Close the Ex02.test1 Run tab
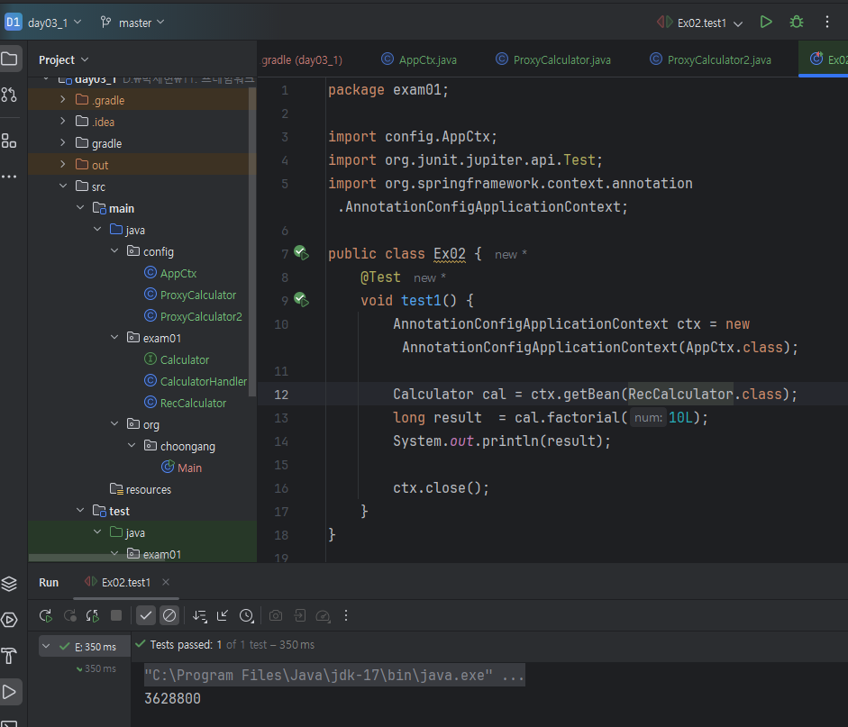 [166, 582]
